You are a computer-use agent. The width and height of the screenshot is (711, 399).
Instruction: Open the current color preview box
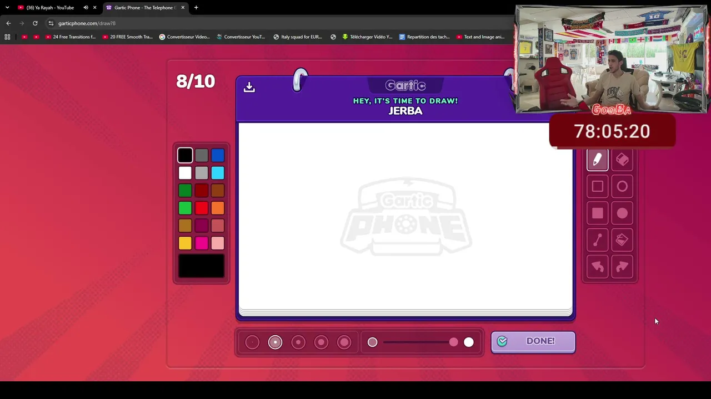(202, 267)
